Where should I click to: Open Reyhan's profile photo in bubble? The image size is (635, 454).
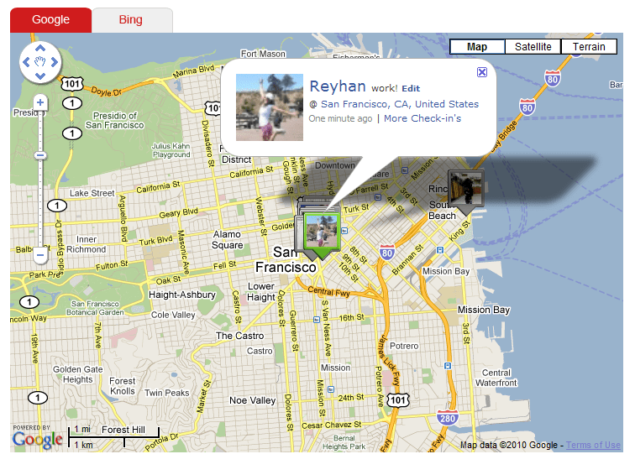[x=269, y=107]
